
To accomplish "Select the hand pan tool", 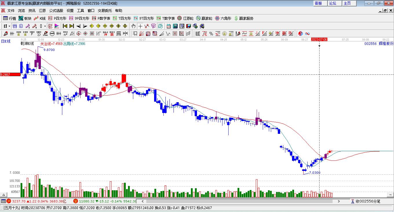I will click(x=134, y=26).
